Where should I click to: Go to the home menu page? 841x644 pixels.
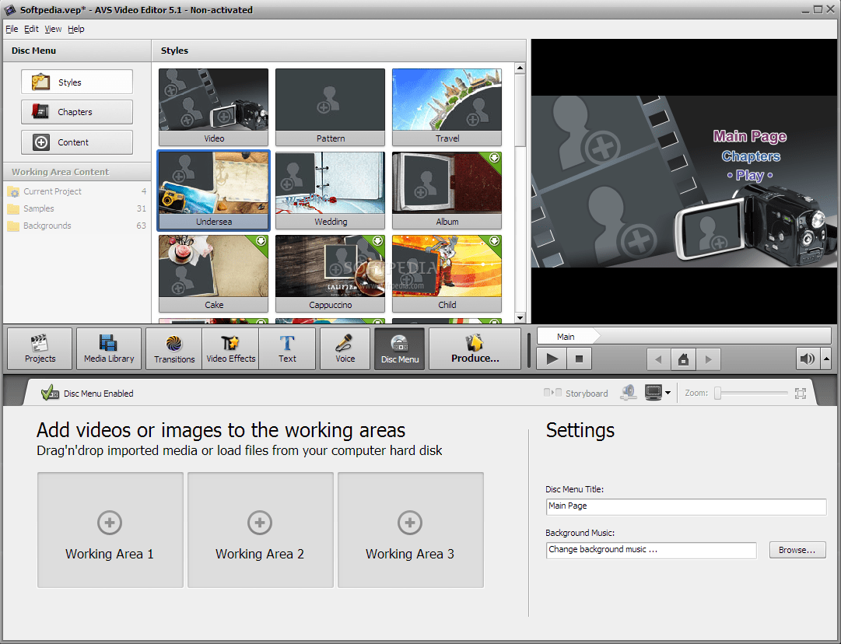[x=683, y=359]
